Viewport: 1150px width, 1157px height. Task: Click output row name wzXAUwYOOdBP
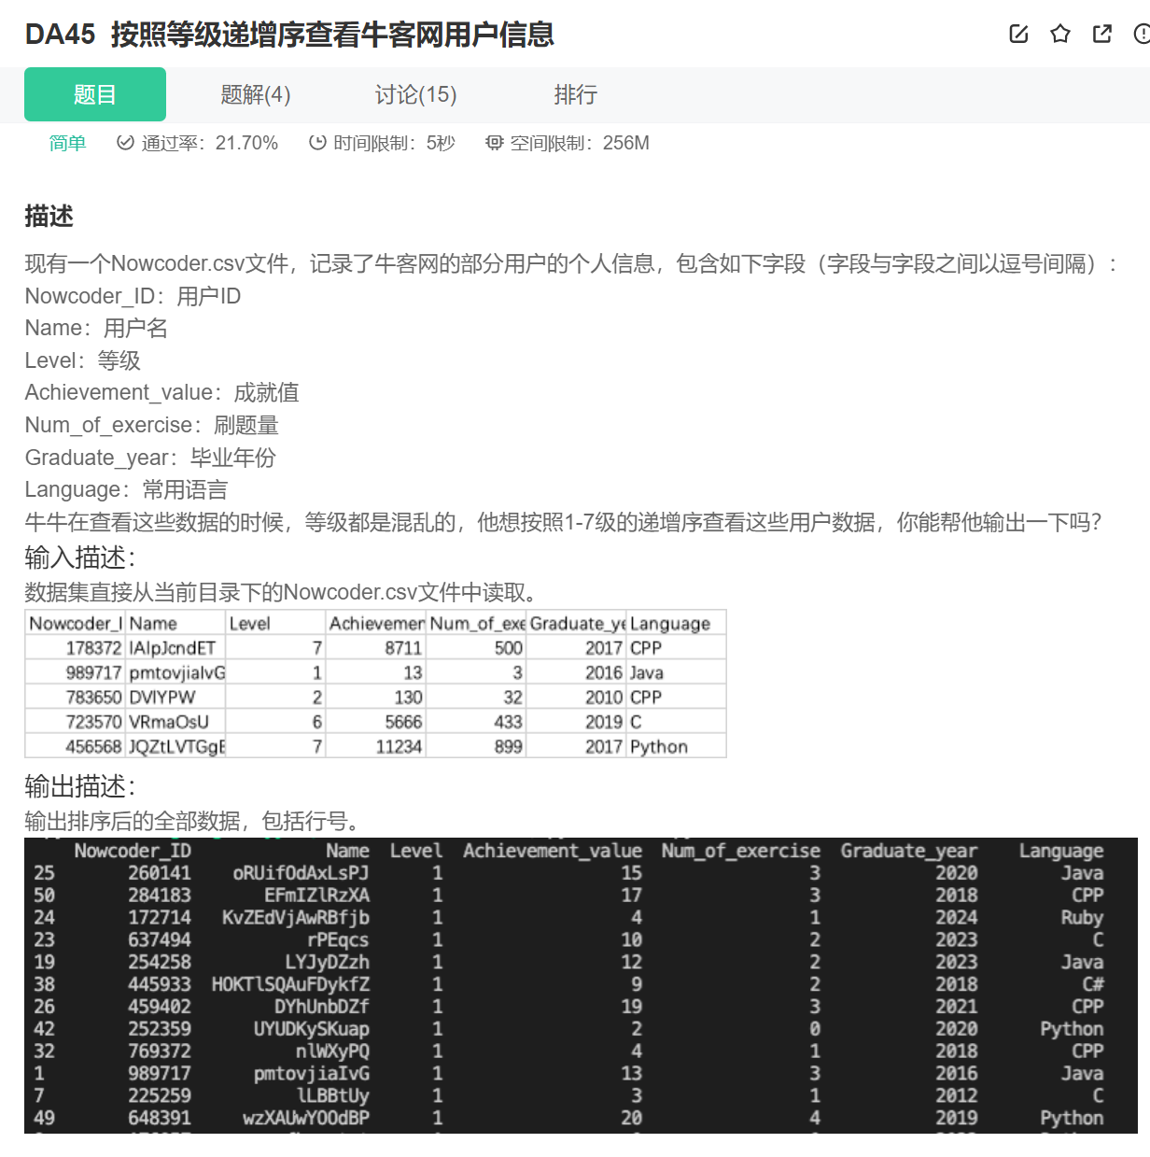point(306,1119)
